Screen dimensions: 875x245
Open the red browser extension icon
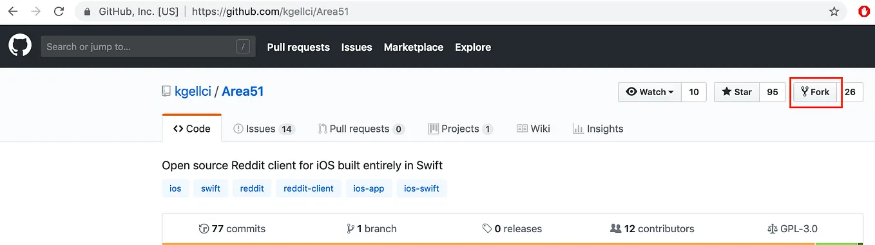pyautogui.click(x=865, y=11)
